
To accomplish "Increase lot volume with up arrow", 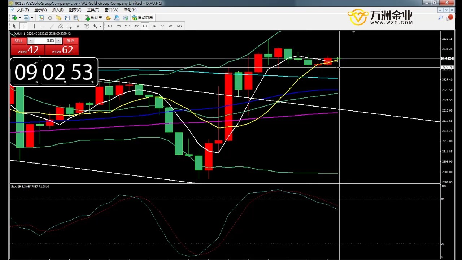I will click(58, 41).
